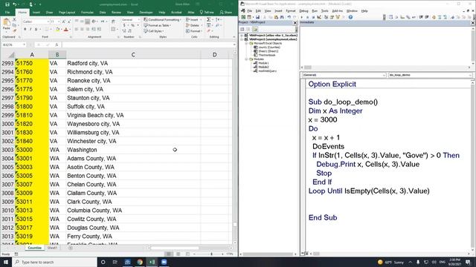The height and width of the screenshot is (267, 476).
Task: Click the Design Mode icon in VBA toolbar
Action: pyautogui.click(x=319, y=17)
